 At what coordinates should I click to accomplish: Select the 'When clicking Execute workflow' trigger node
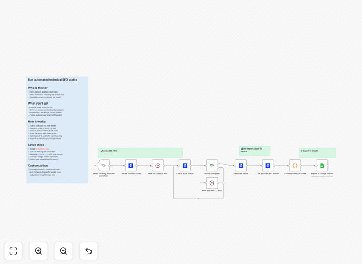(104, 166)
